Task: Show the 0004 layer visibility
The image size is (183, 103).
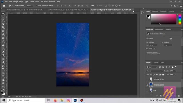Action: [147, 90]
